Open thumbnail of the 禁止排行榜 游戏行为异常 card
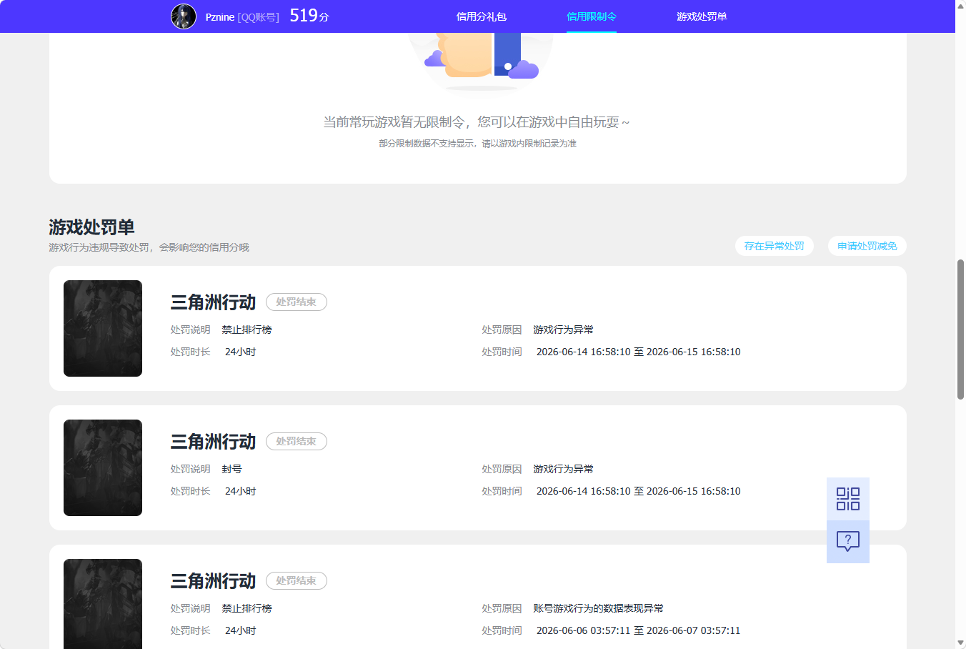 point(103,328)
